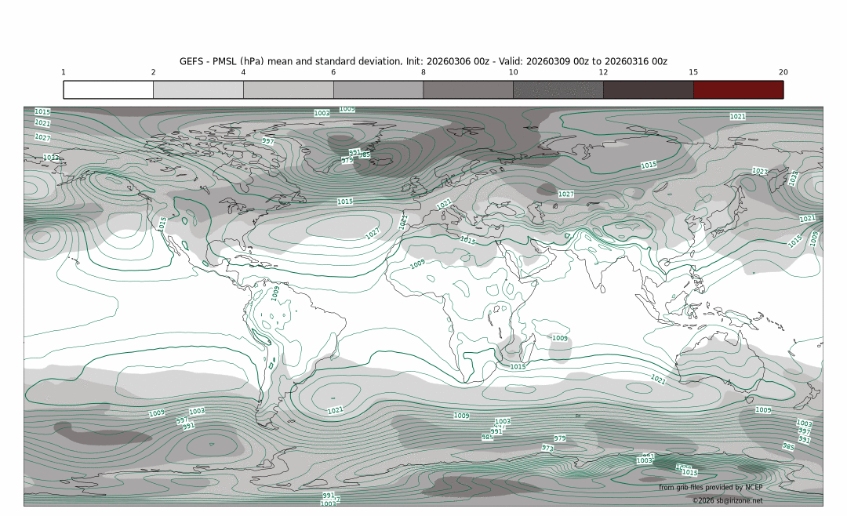Select the white 1–2 colorbar segment

point(108,89)
